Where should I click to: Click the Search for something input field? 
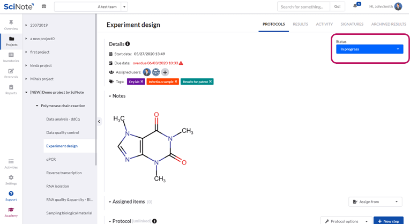point(303,6)
